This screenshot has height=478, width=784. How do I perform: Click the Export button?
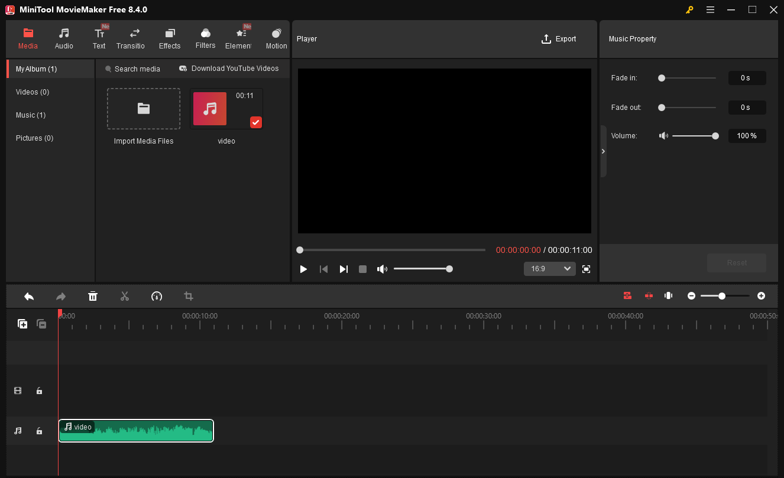click(x=558, y=39)
